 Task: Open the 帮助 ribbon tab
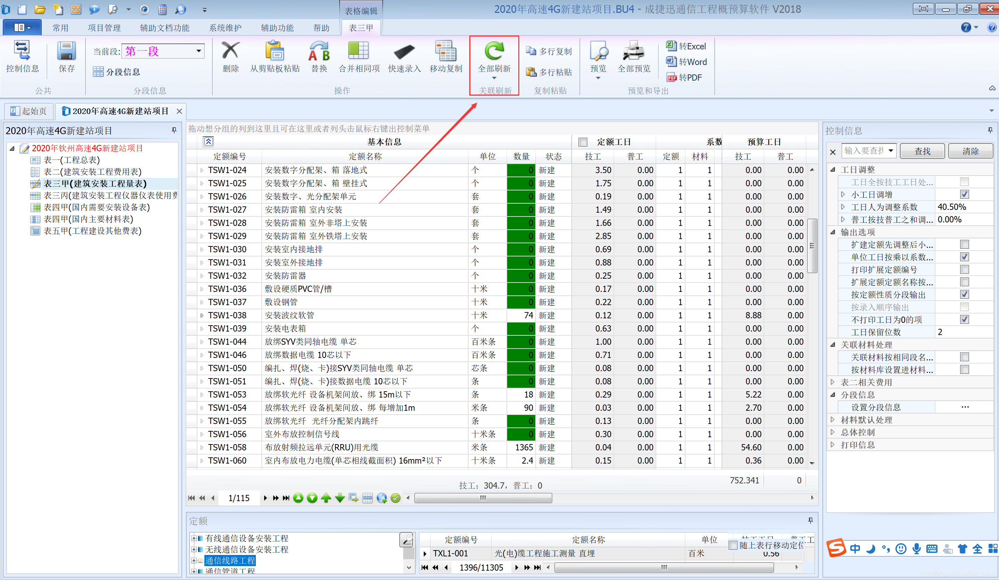[321, 28]
